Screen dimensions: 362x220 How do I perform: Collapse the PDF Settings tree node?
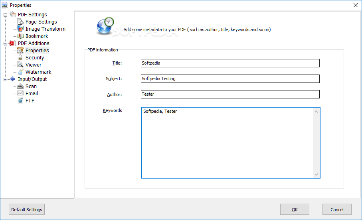(5, 15)
